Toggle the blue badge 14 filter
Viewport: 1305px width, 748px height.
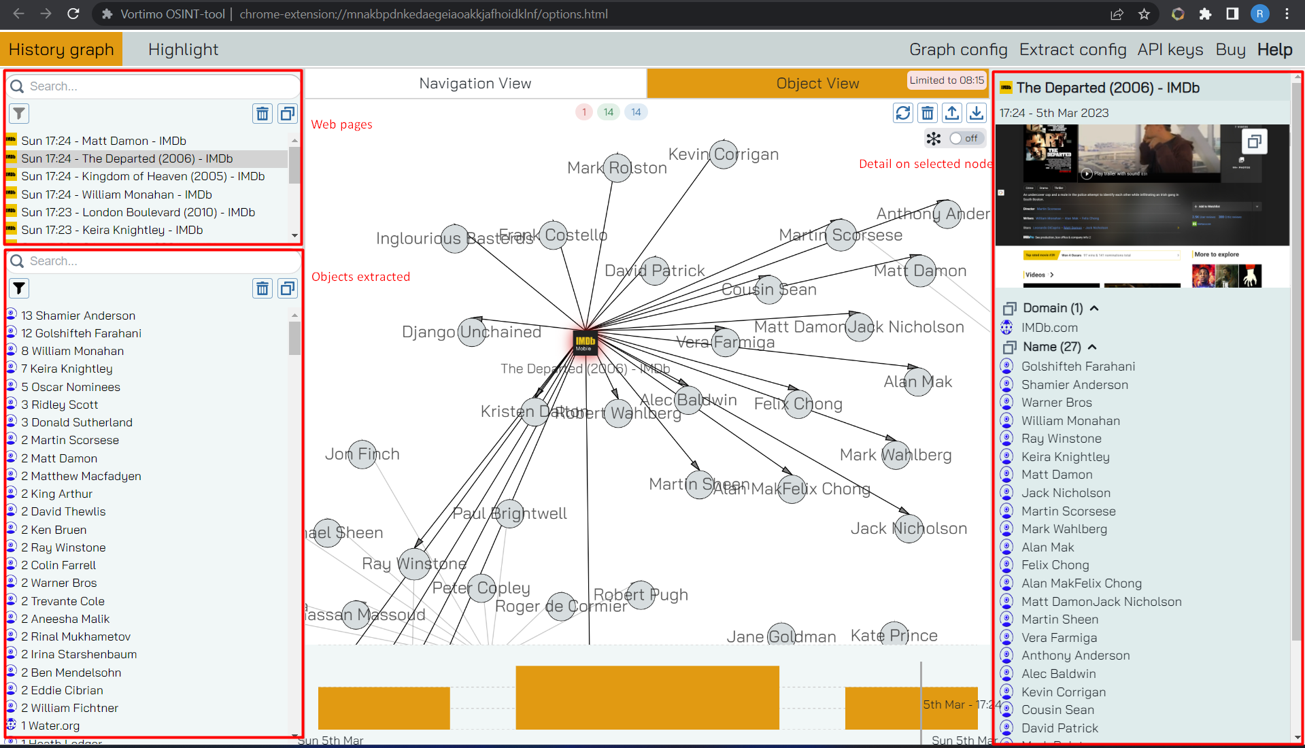click(x=636, y=112)
